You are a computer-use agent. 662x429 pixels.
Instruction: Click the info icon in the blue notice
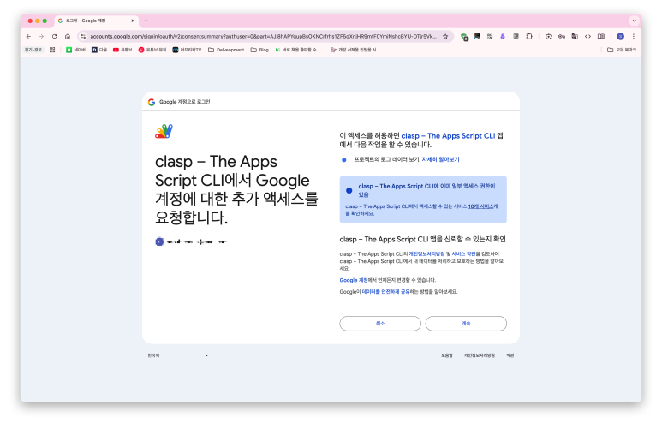pos(349,190)
